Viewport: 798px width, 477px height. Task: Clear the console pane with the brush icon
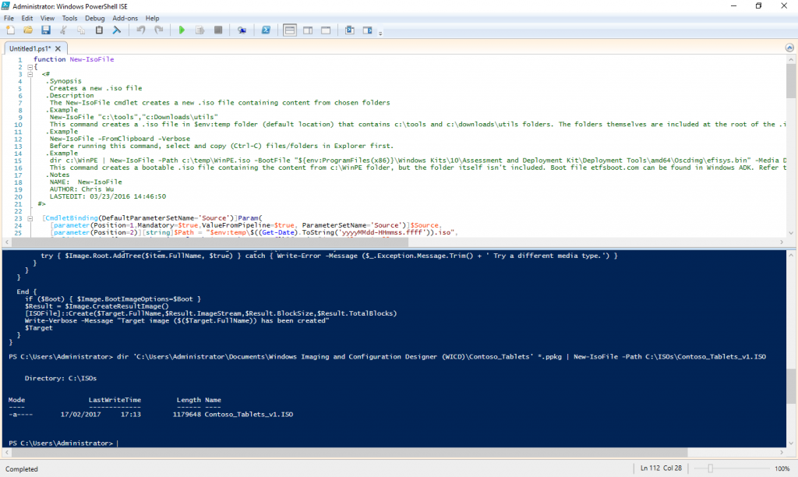(117, 30)
